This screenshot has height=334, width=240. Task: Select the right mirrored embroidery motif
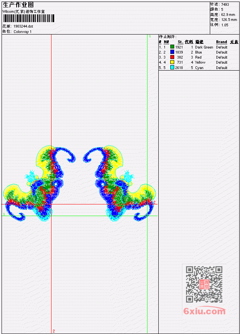(120, 183)
